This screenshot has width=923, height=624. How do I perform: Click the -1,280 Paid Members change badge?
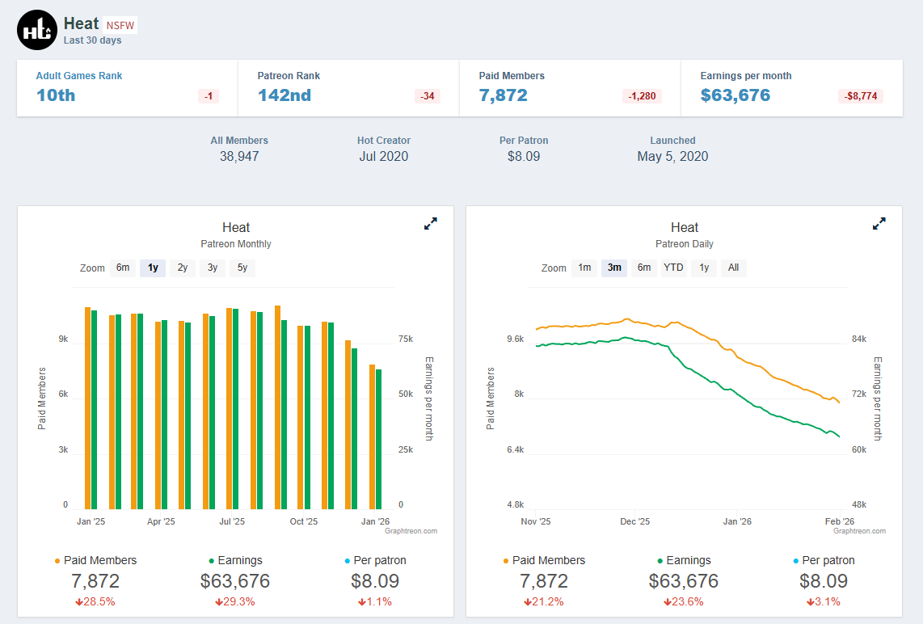(642, 96)
